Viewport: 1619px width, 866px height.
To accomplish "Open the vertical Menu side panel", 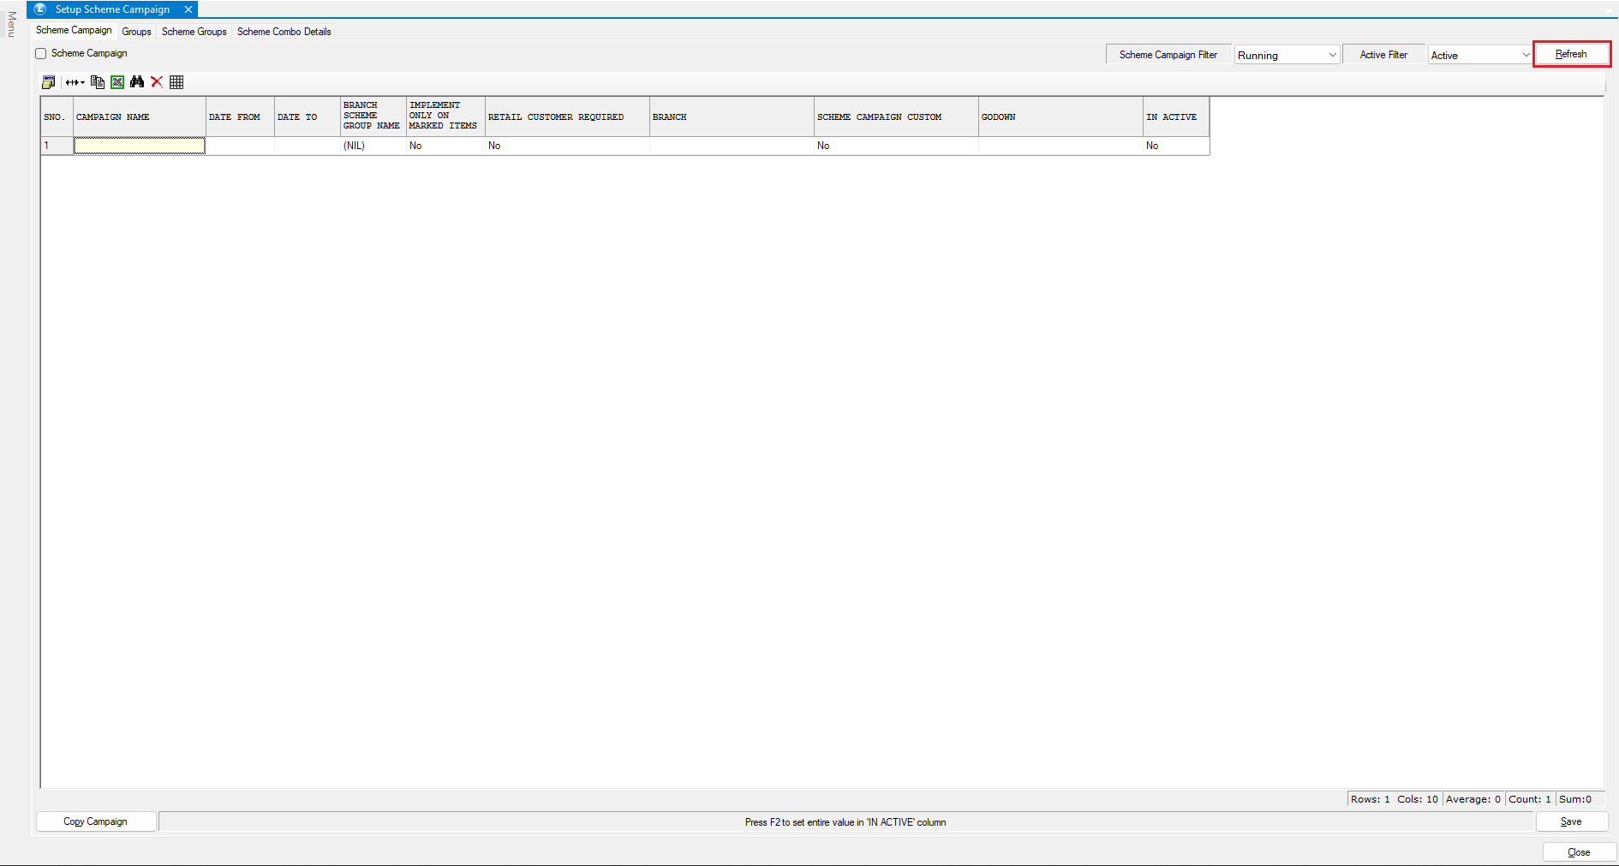I will click(x=12, y=24).
